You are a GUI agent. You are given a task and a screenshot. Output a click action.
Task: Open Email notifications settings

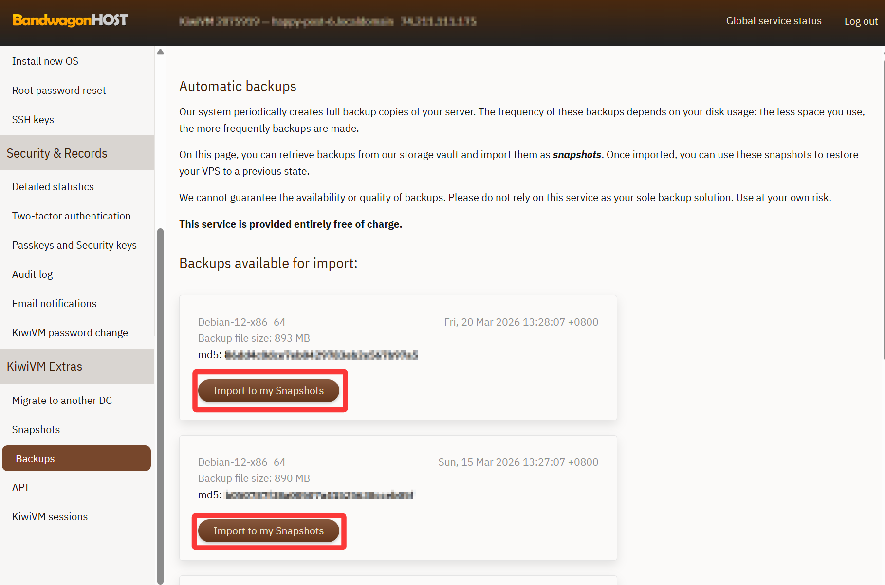[55, 304]
